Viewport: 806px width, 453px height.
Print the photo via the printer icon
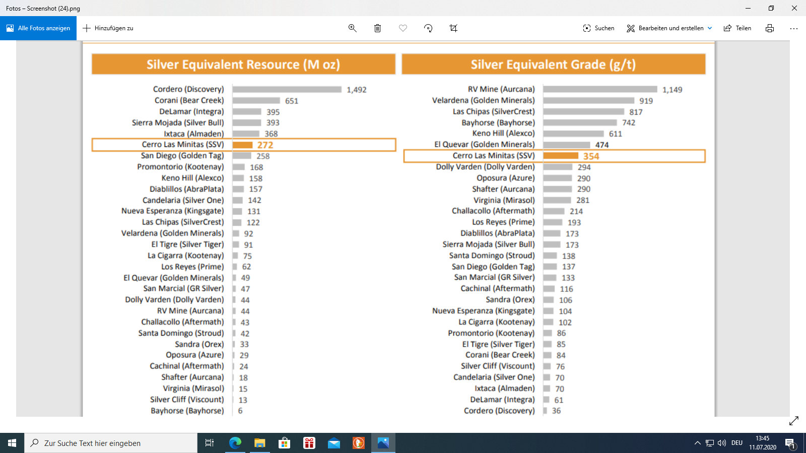click(770, 28)
